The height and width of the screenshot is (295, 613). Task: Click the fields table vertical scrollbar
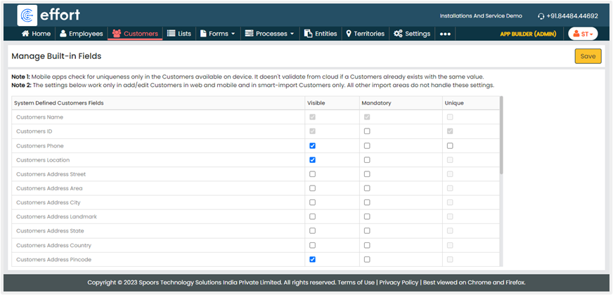point(501,137)
